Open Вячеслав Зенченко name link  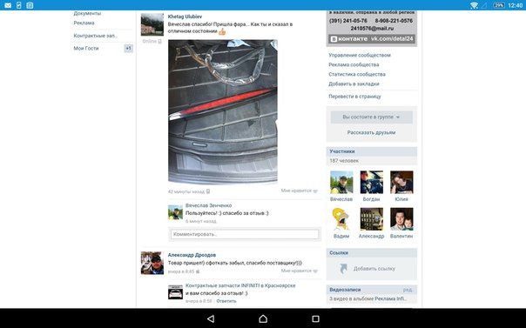[x=208, y=205]
